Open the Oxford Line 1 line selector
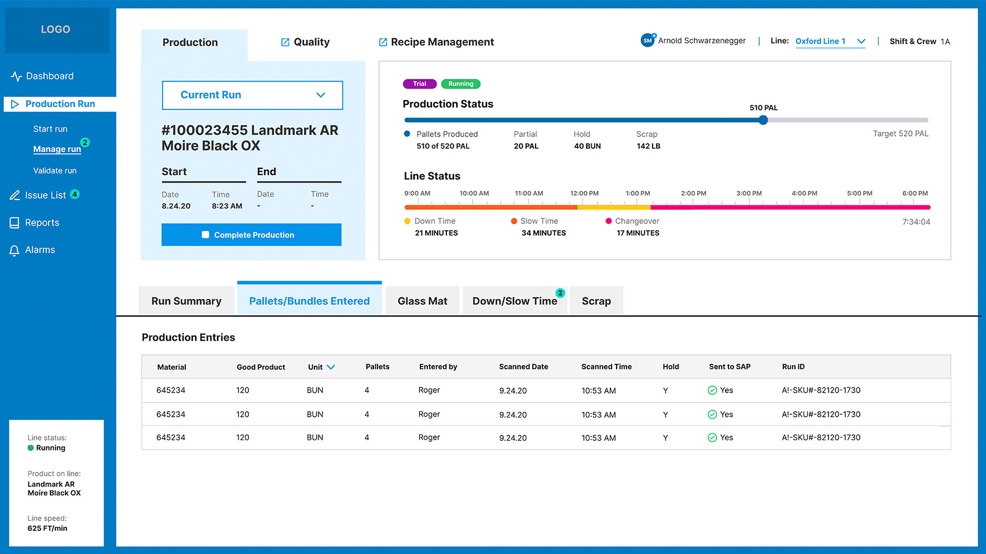This screenshot has height=554, width=986. pyautogui.click(x=830, y=42)
